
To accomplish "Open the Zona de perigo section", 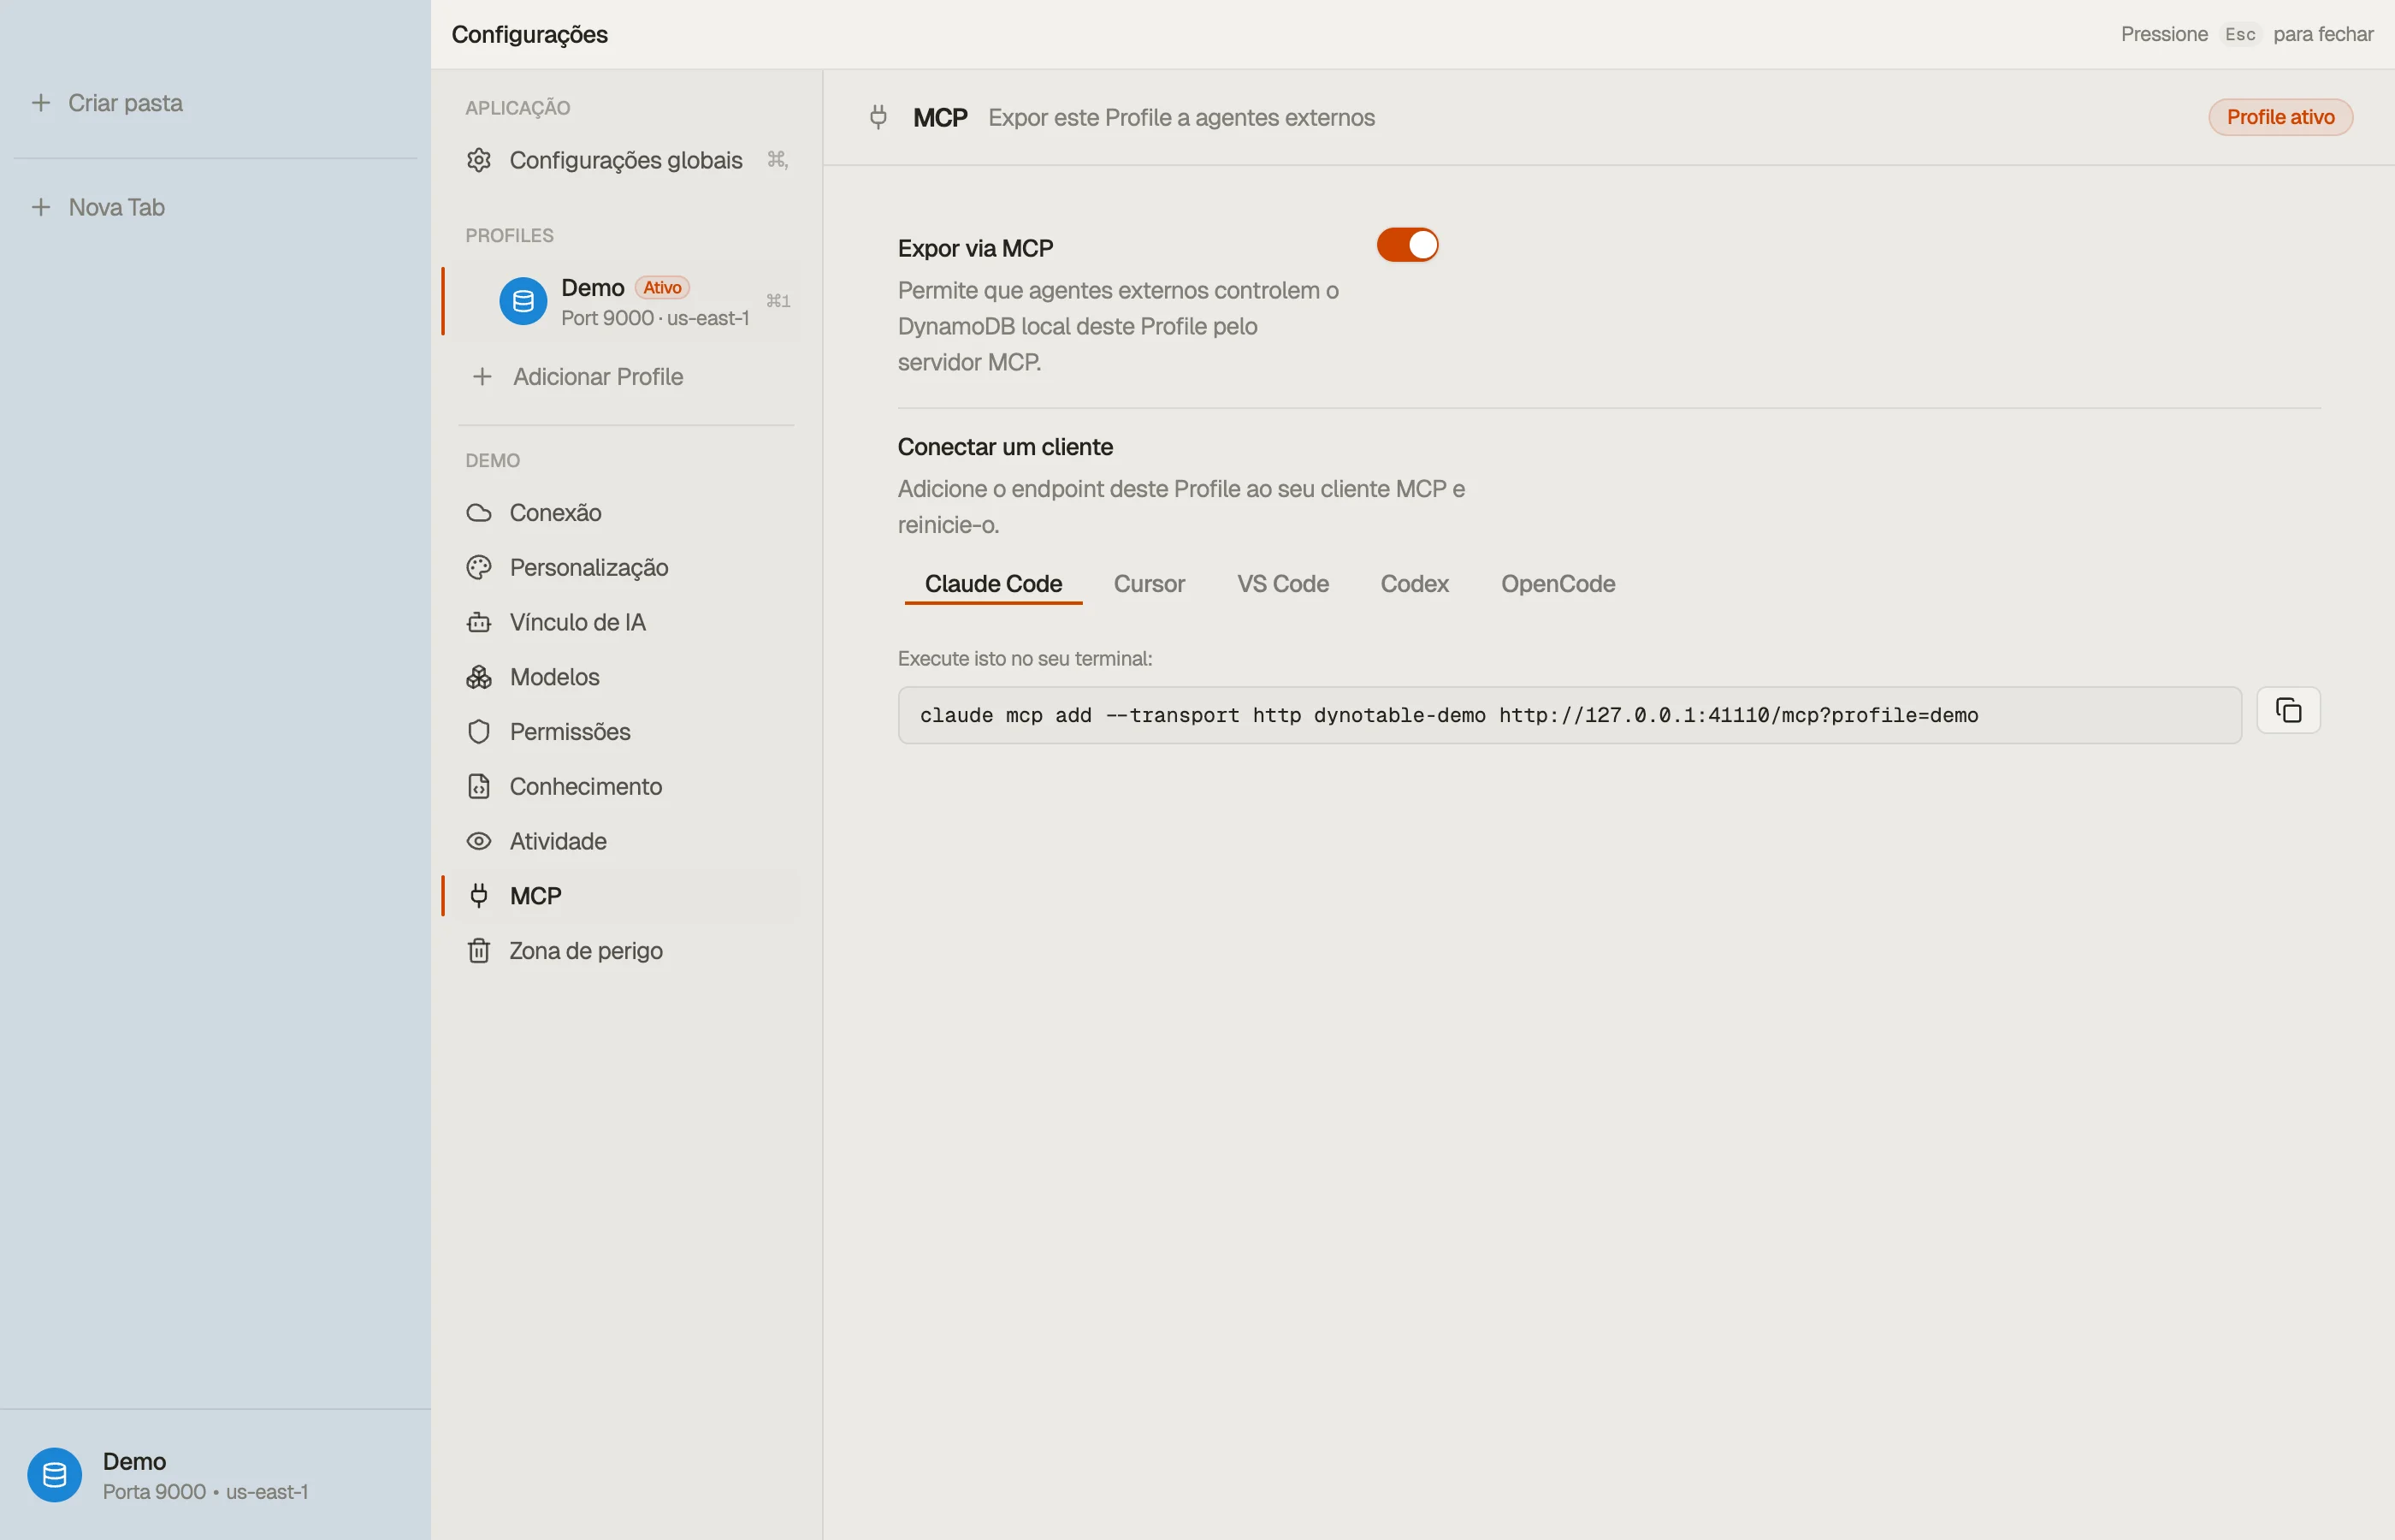I will pyautogui.click(x=626, y=951).
